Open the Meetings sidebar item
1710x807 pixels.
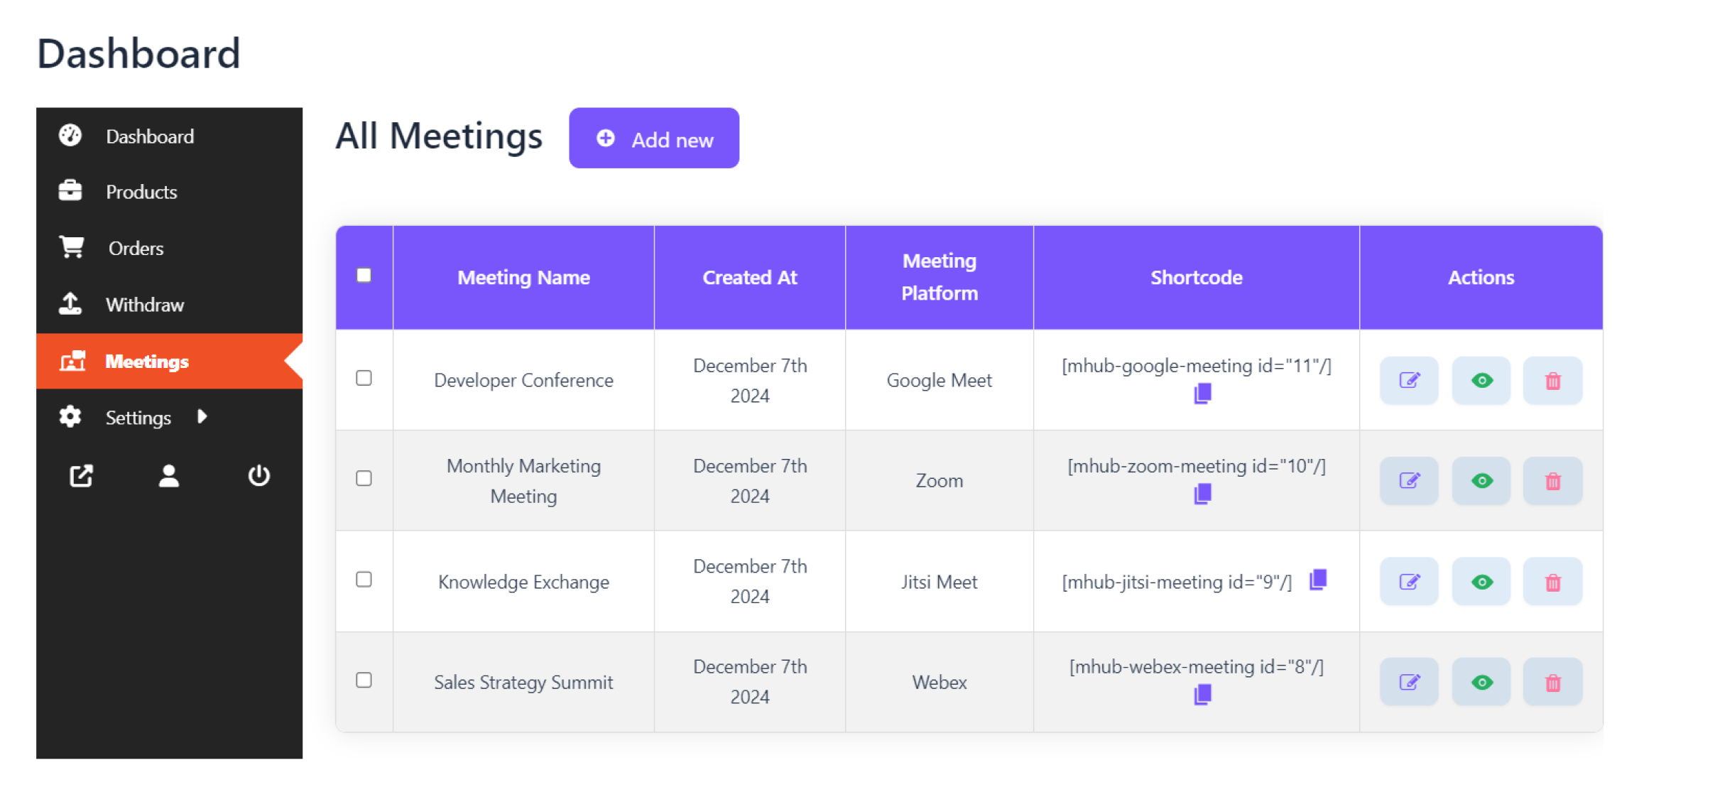pos(169,361)
